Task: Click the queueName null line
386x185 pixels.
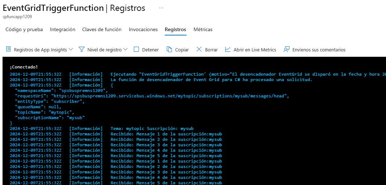Action: pyautogui.click(x=38, y=107)
